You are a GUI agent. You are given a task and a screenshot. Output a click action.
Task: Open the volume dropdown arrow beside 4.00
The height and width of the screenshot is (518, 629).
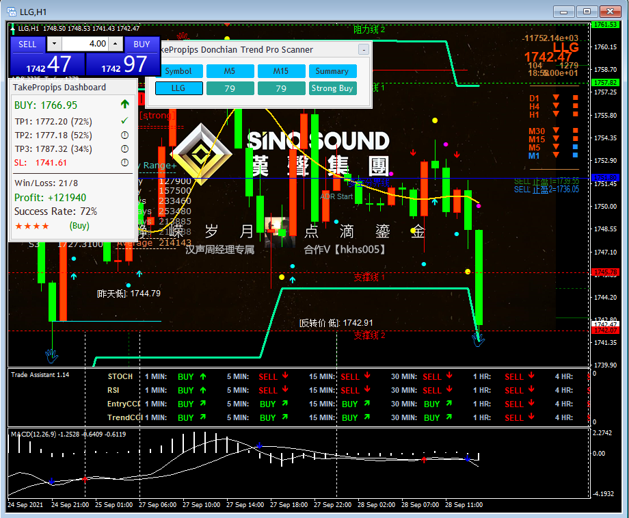(54, 44)
